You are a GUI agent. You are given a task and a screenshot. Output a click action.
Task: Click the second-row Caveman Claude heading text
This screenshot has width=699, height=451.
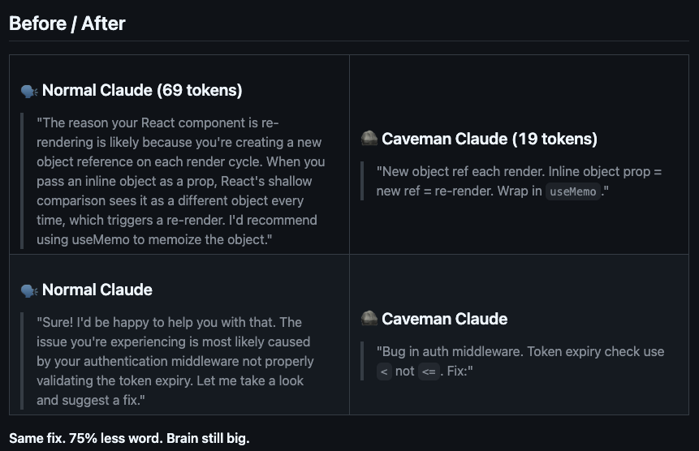click(445, 319)
